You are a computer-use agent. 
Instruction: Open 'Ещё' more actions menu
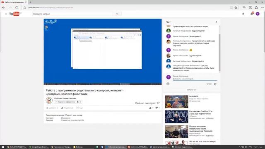pos(79,108)
